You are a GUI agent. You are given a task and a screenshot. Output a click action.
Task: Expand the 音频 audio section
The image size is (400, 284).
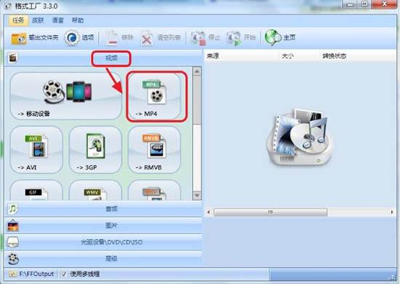click(103, 209)
